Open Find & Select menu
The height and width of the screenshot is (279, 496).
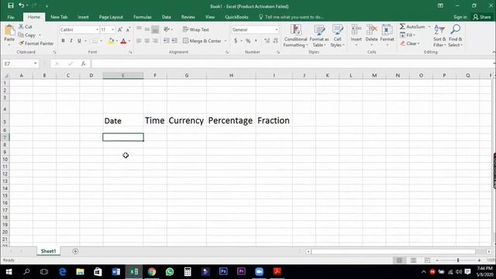(456, 36)
